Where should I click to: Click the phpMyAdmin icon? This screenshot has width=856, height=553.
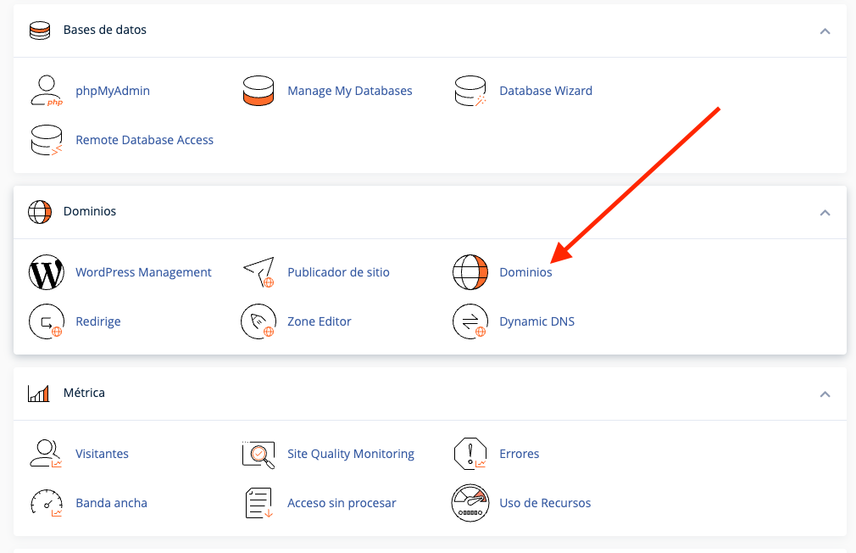point(46,91)
